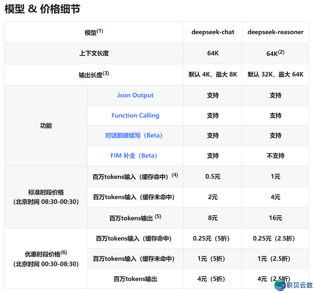Screen dimensions: 315x293
Task: Click 标准时段价格 (北京时间 08:30-00:30) label
Action: point(46,197)
